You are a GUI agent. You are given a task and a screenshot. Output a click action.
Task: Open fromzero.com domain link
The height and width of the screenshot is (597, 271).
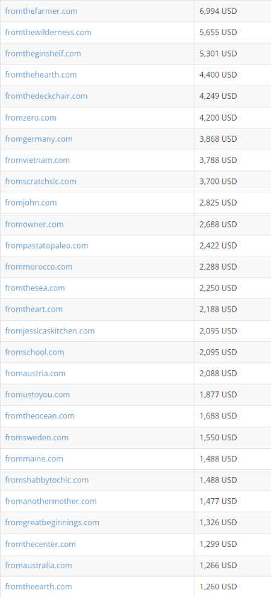[31, 118]
